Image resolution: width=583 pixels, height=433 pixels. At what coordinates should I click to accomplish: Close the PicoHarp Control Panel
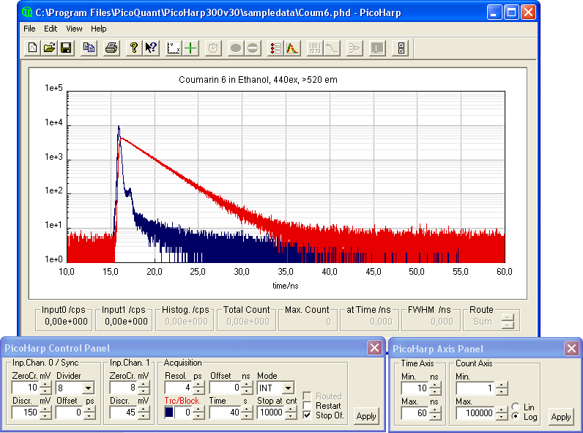[374, 348]
